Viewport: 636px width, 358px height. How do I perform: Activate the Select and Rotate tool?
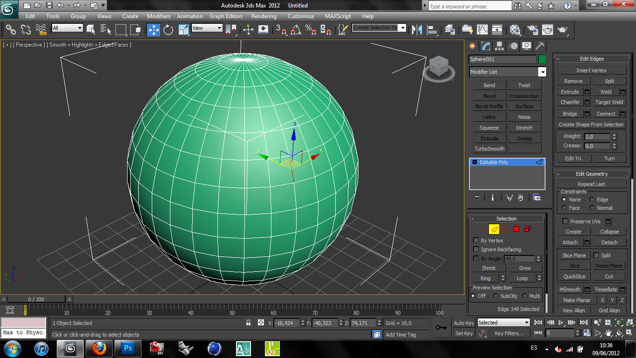[x=168, y=30]
